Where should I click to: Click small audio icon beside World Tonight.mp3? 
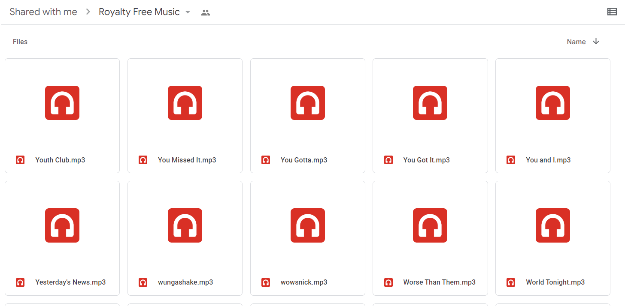click(511, 282)
